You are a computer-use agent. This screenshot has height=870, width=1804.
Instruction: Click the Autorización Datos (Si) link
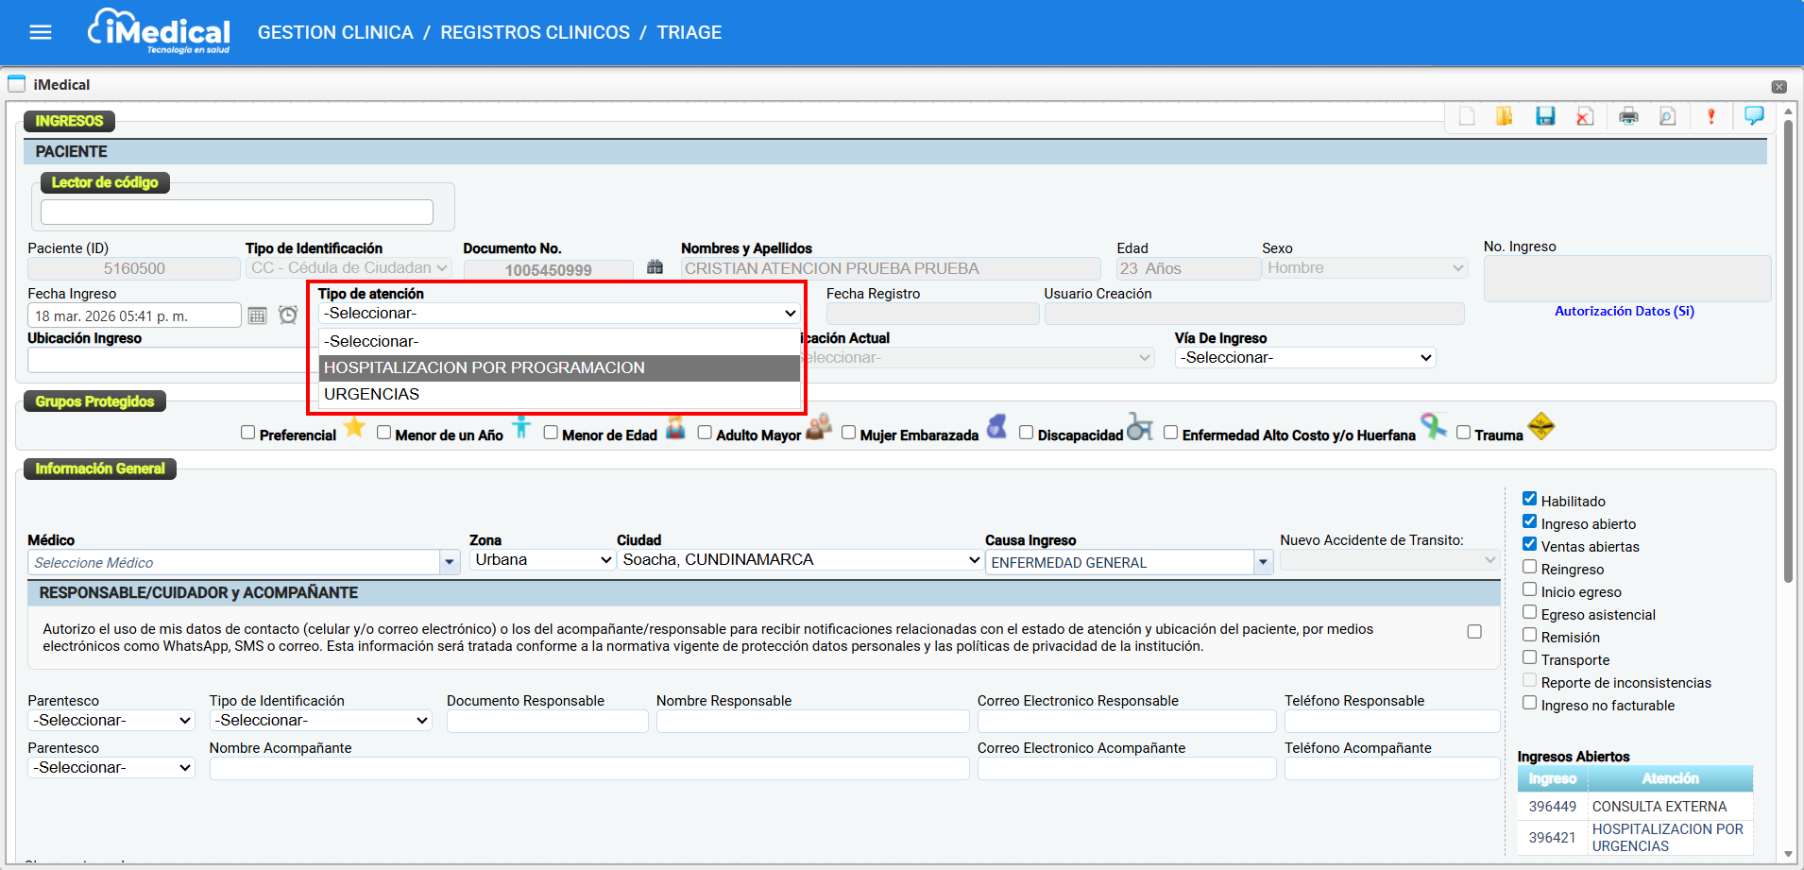(x=1624, y=311)
